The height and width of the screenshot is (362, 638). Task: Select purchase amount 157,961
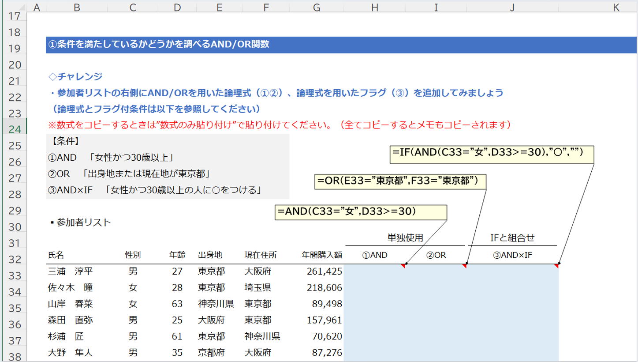(x=316, y=320)
